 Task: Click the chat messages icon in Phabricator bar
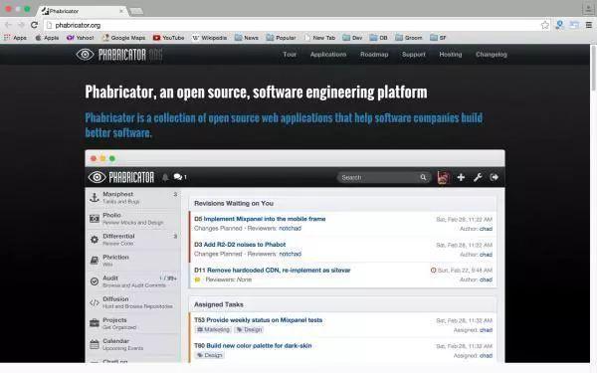177,177
